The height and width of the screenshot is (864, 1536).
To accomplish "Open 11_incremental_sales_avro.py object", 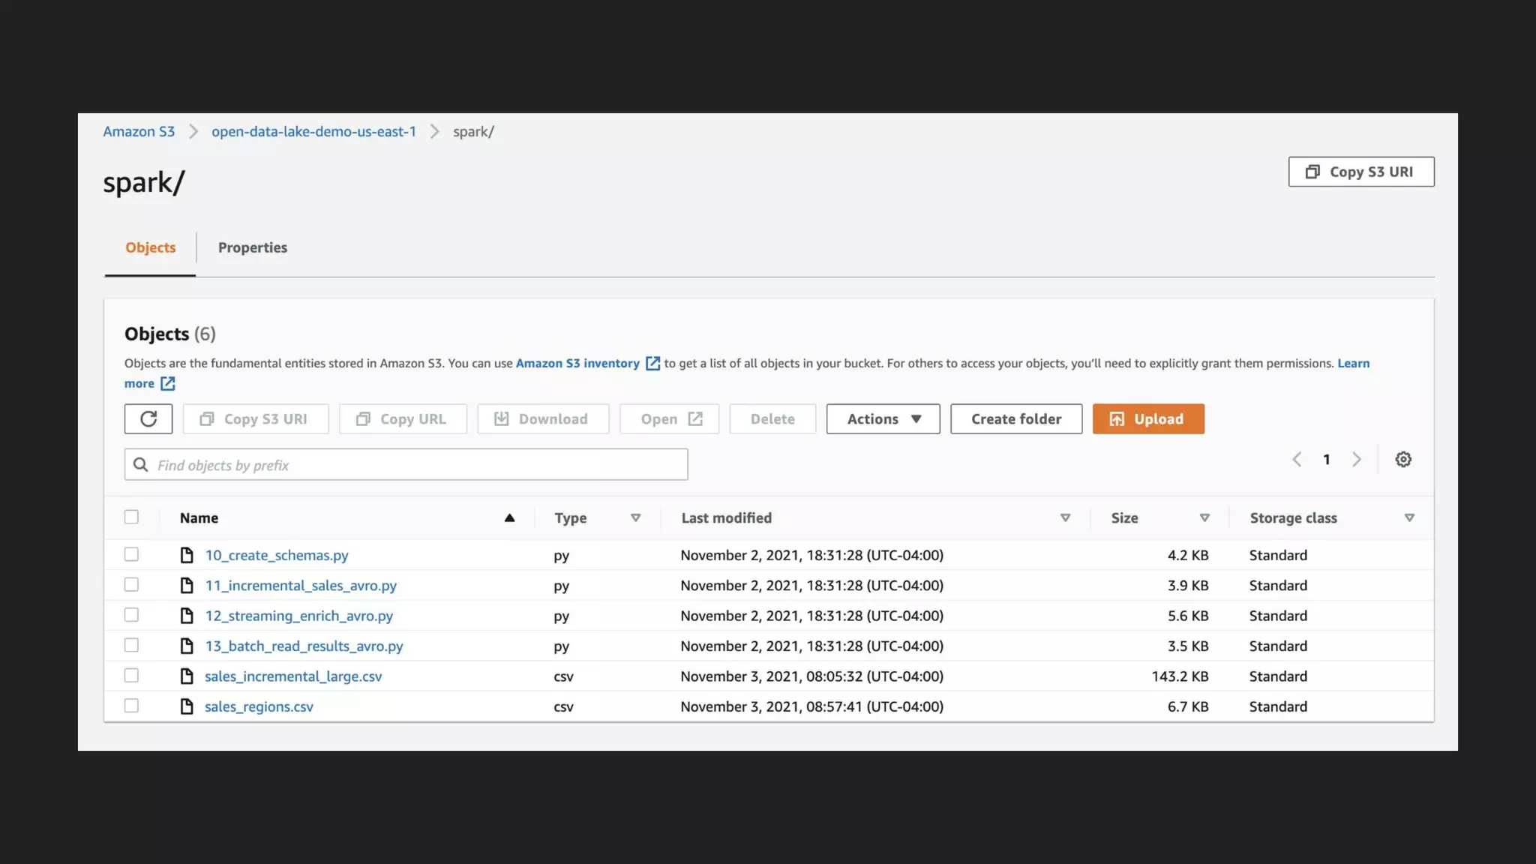I will tap(301, 585).
